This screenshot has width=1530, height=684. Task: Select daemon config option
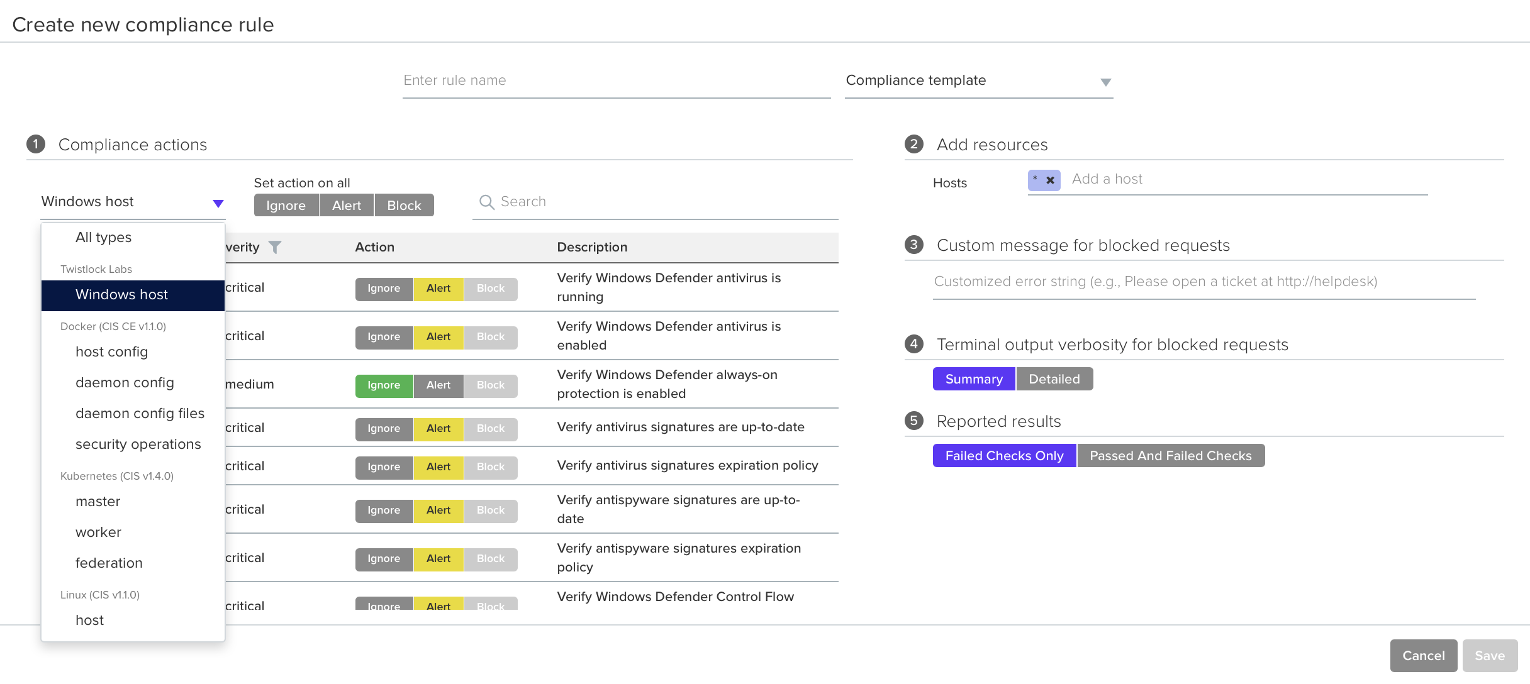coord(133,383)
